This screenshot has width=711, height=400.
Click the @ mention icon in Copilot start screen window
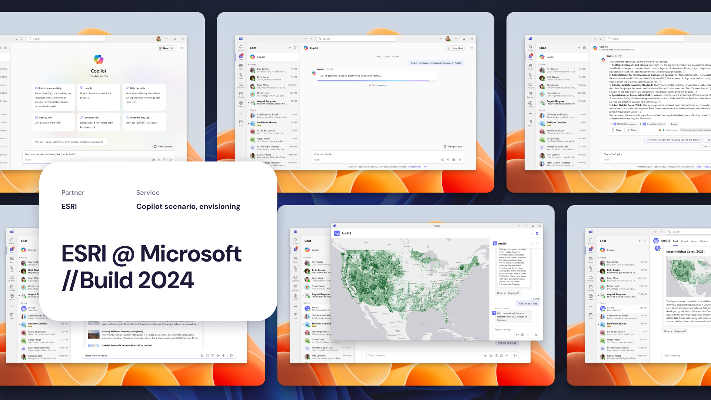pos(153,160)
